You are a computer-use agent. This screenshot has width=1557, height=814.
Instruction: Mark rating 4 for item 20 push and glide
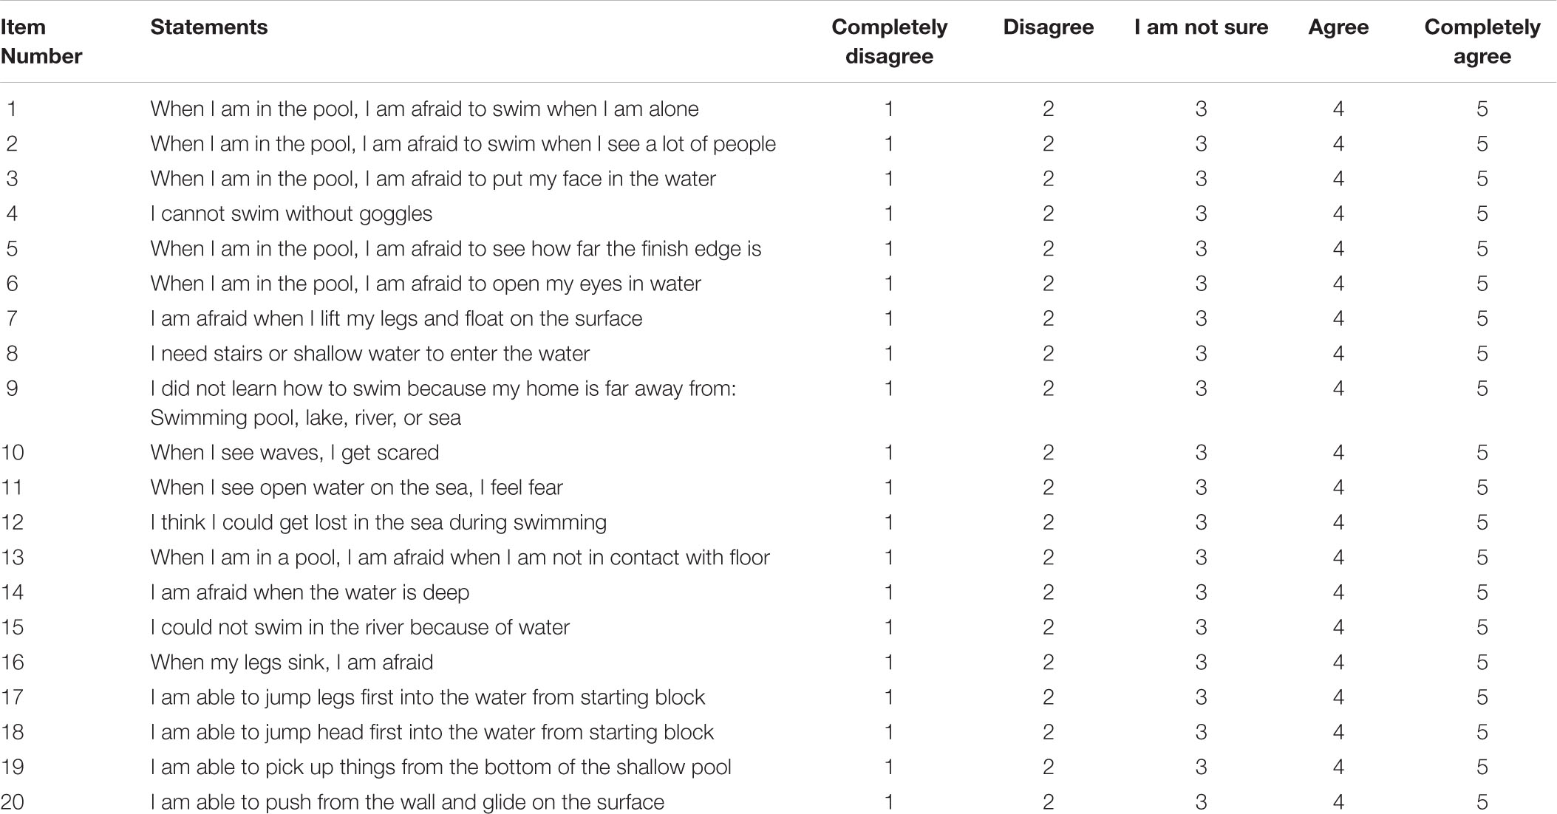(x=1338, y=802)
